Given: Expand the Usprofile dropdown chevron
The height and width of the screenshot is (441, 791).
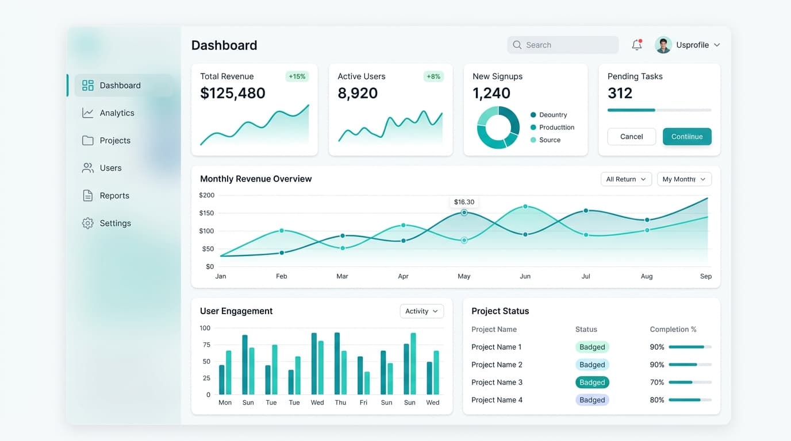Looking at the screenshot, I should pyautogui.click(x=717, y=45).
